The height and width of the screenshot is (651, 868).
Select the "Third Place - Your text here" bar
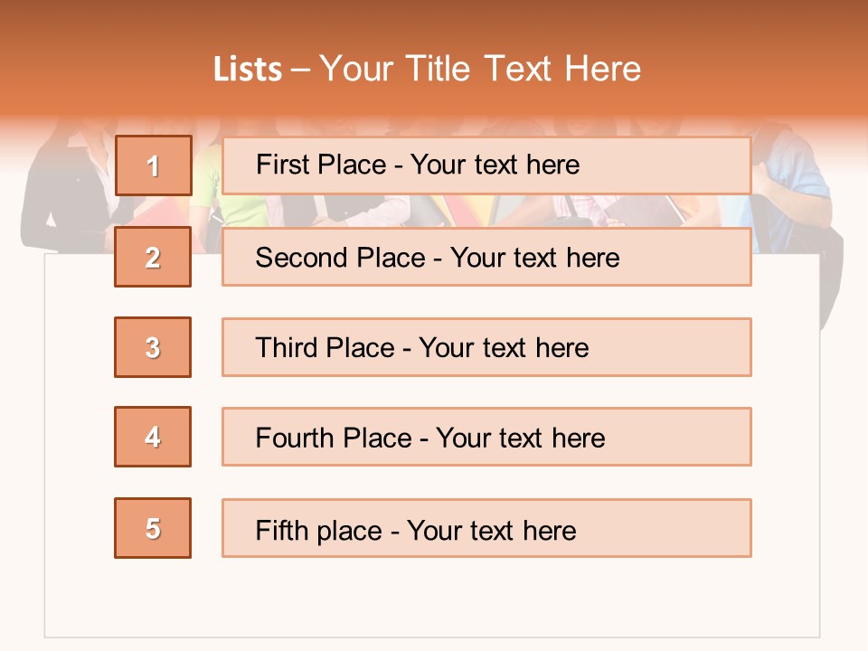pyautogui.click(x=486, y=347)
